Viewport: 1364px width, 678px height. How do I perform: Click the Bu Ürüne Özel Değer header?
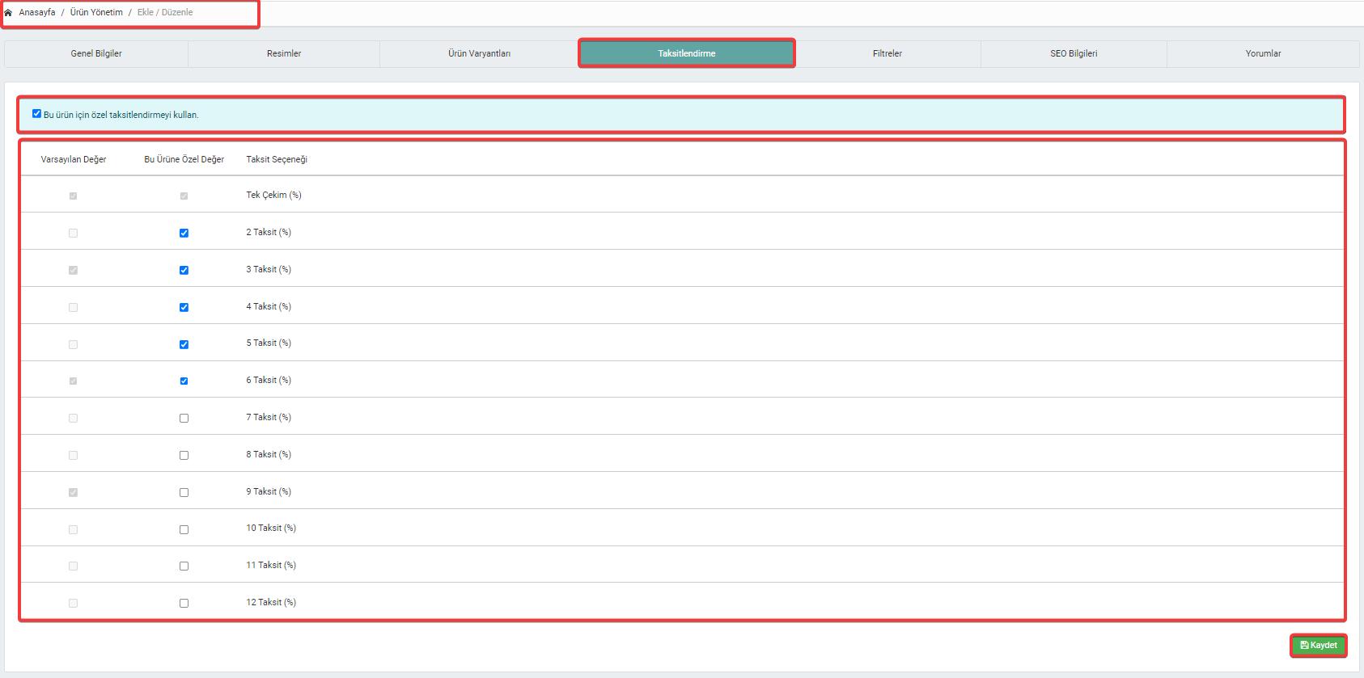tap(184, 159)
